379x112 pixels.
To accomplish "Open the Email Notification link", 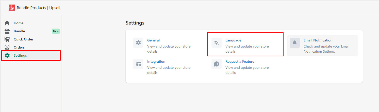I will (x=318, y=40).
